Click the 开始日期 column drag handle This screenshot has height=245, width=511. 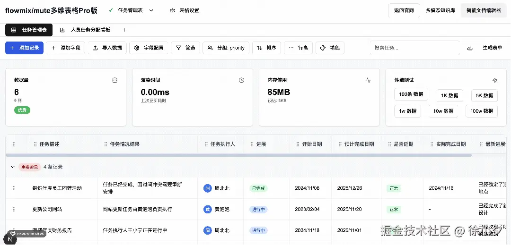(x=298, y=144)
